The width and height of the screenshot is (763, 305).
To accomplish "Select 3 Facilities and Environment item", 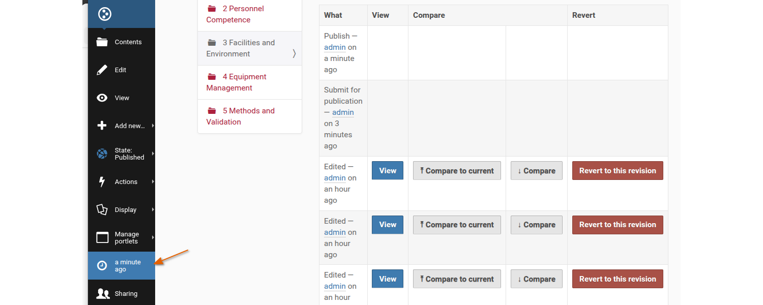I will [x=248, y=48].
